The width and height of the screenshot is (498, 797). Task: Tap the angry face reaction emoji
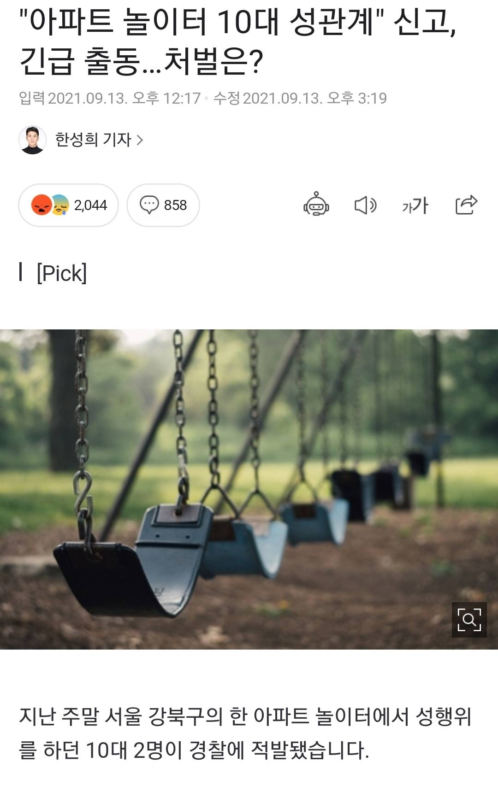point(41,205)
